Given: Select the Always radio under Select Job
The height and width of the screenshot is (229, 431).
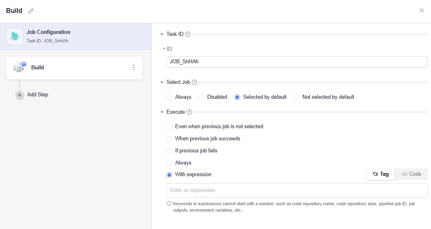Looking at the screenshot, I should [169, 97].
